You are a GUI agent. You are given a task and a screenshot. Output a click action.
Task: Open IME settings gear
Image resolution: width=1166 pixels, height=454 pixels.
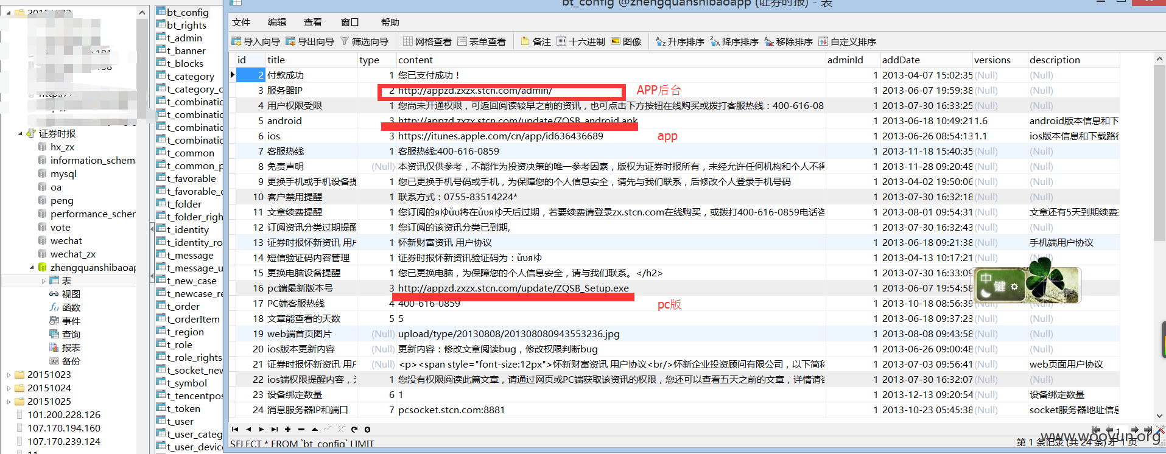tap(1014, 286)
